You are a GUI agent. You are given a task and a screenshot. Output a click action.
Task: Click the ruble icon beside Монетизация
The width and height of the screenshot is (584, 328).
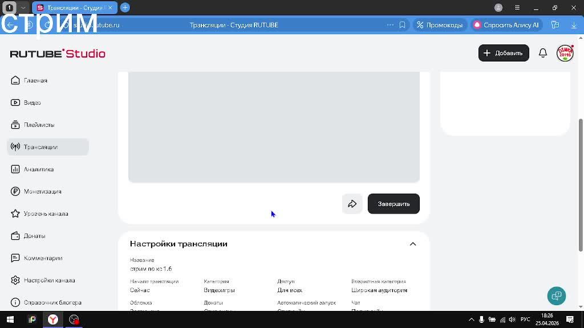(15, 191)
